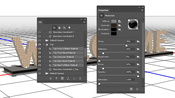Image resolution: width=175 pixels, height=98 pixels.
Task: Select the Properties tab
Action: click(x=103, y=10)
